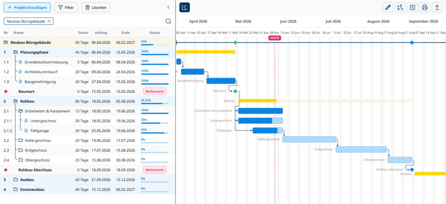The width and height of the screenshot is (446, 204).
Task: Export the chart with upload arrow icon
Action: pos(437,7)
